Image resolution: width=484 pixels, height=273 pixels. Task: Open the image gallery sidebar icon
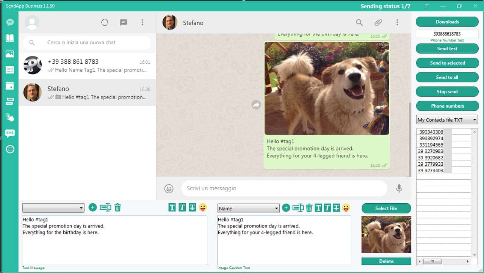pyautogui.click(x=10, y=54)
